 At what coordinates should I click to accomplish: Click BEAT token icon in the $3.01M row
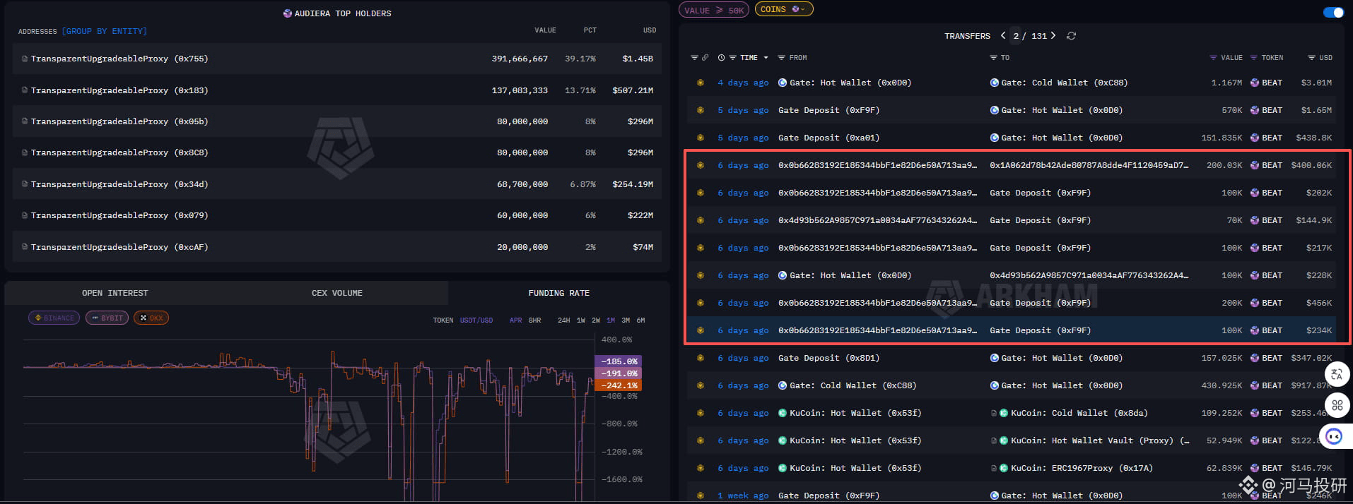point(1255,83)
